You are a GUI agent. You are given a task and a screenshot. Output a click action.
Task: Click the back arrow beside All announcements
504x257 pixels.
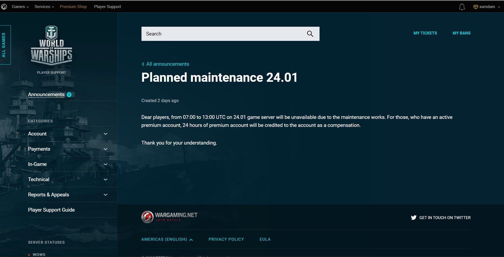[x=143, y=64]
